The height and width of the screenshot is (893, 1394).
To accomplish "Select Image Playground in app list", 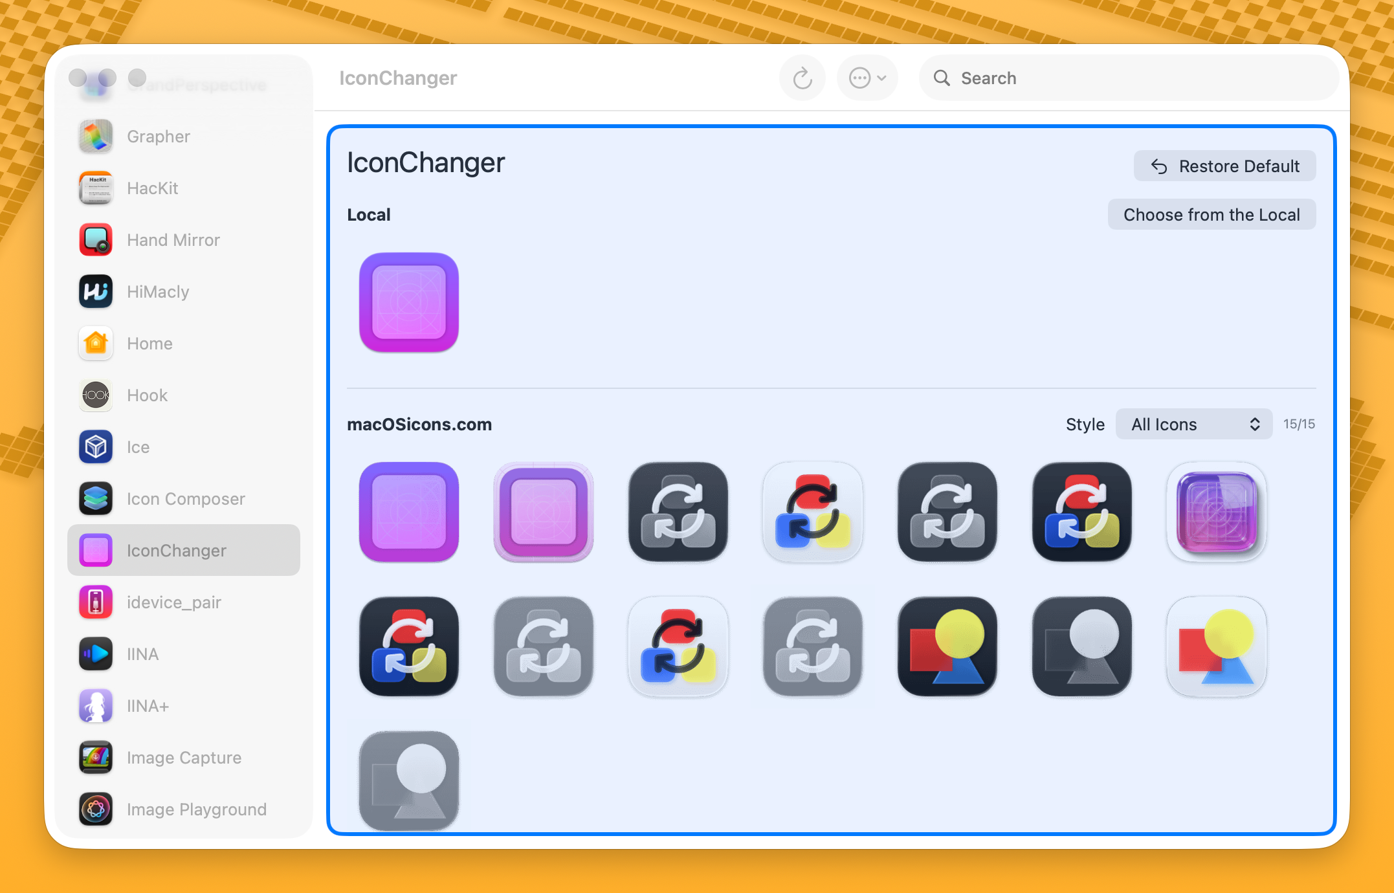I will (x=196, y=810).
